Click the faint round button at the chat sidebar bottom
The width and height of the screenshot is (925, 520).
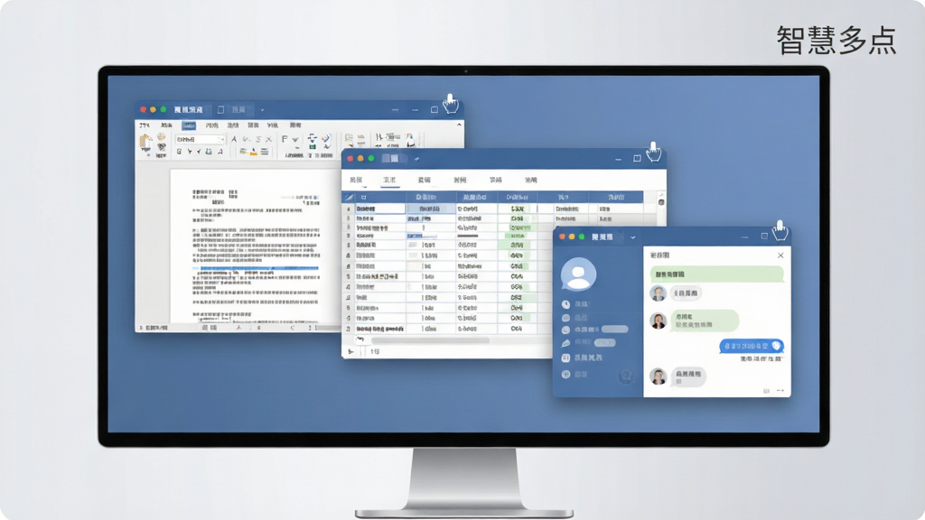coord(626,375)
